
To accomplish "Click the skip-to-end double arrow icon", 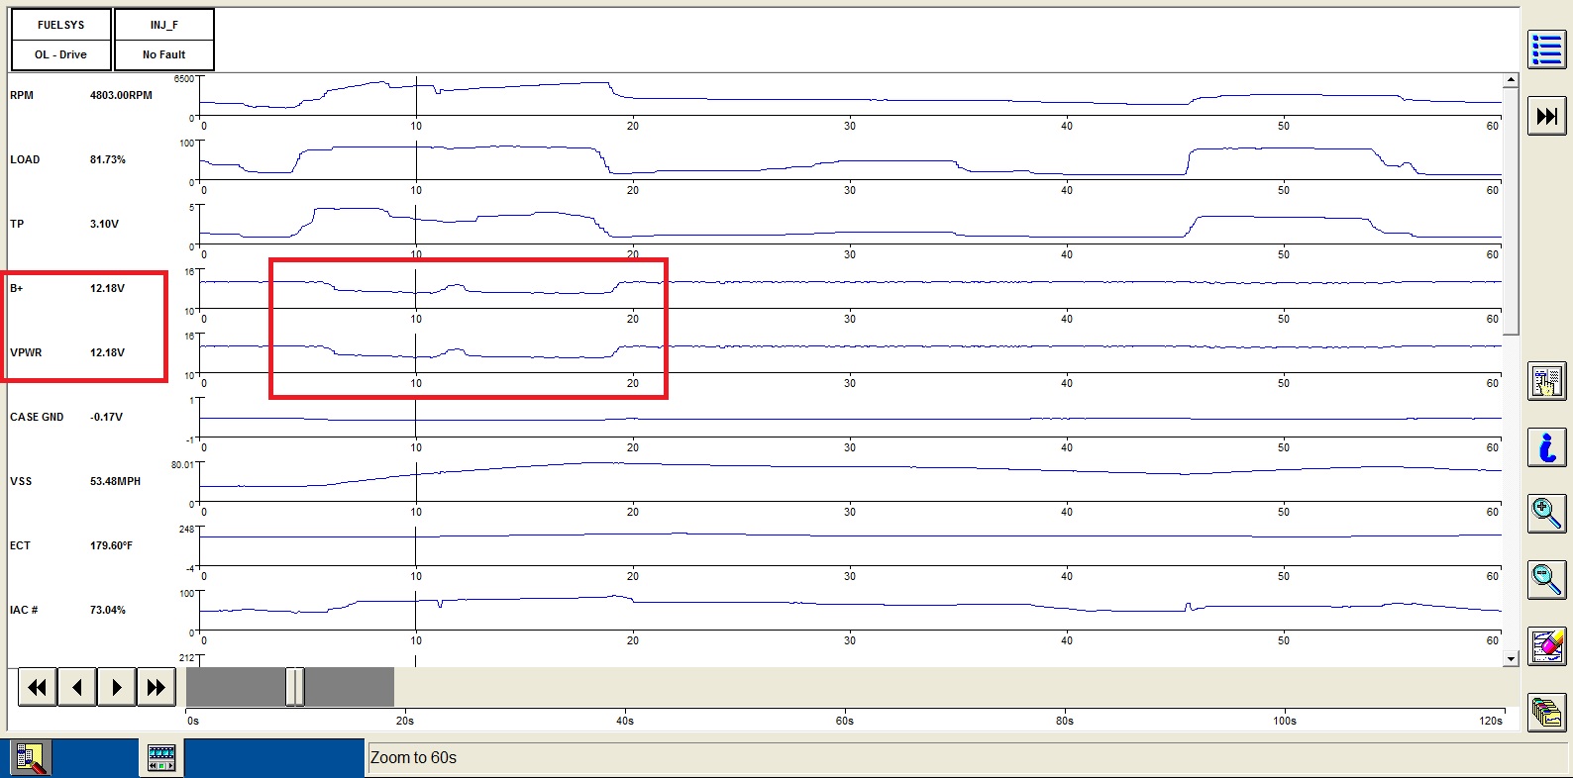I will [1546, 116].
